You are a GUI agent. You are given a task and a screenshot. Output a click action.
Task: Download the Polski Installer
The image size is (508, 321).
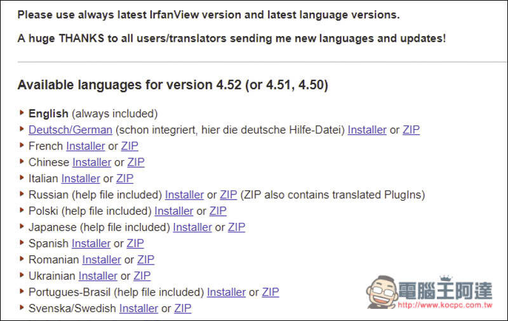(x=173, y=211)
